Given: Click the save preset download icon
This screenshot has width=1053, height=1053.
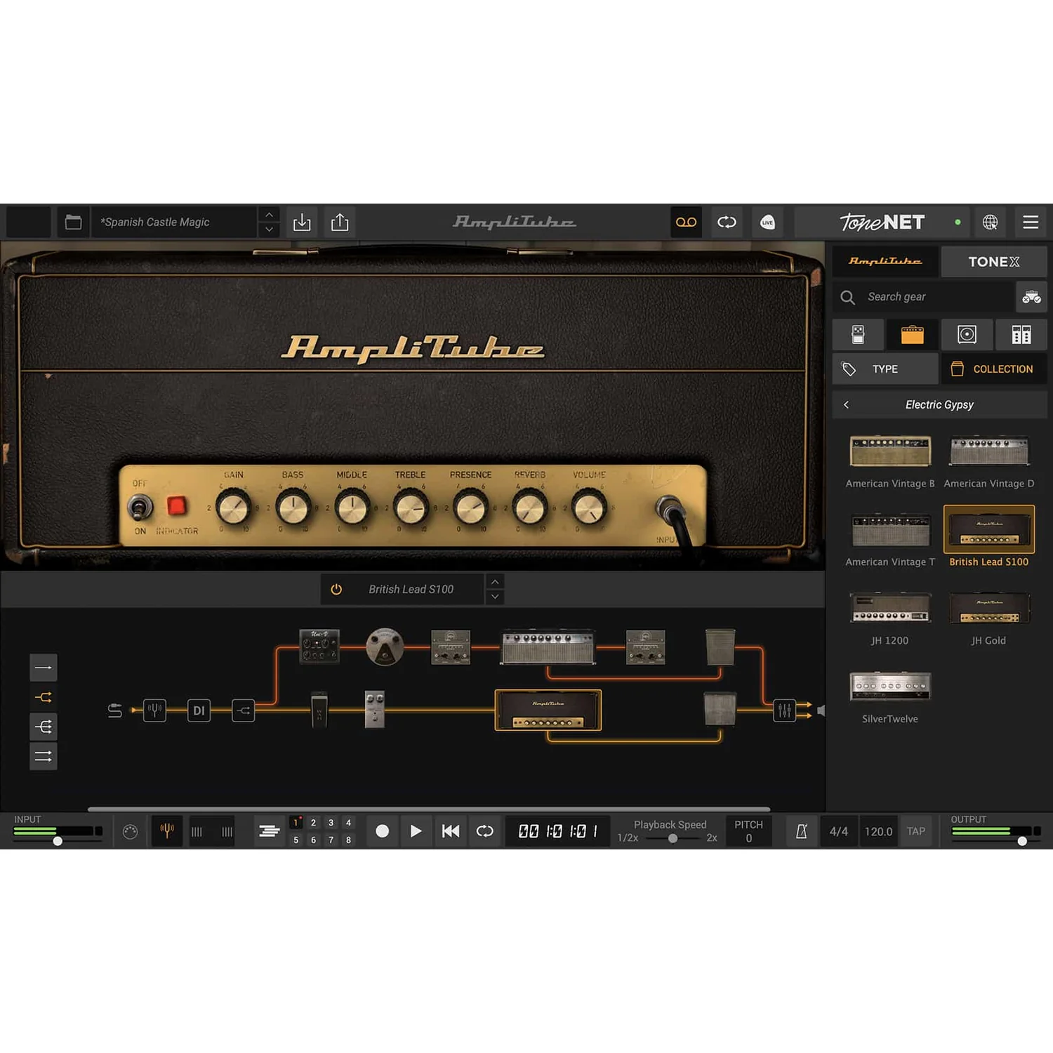Looking at the screenshot, I should click(x=302, y=223).
